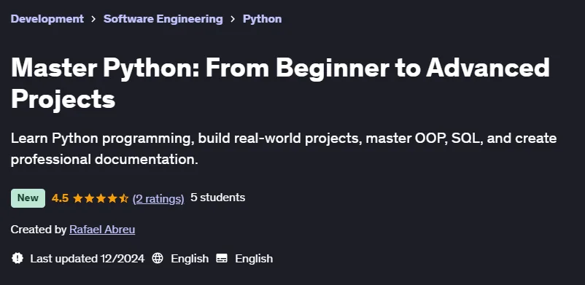
Task: Click the green New badge
Action: 28,198
